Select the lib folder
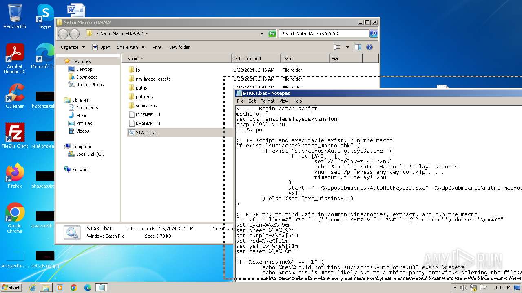The width and height of the screenshot is (522, 293). point(138,70)
